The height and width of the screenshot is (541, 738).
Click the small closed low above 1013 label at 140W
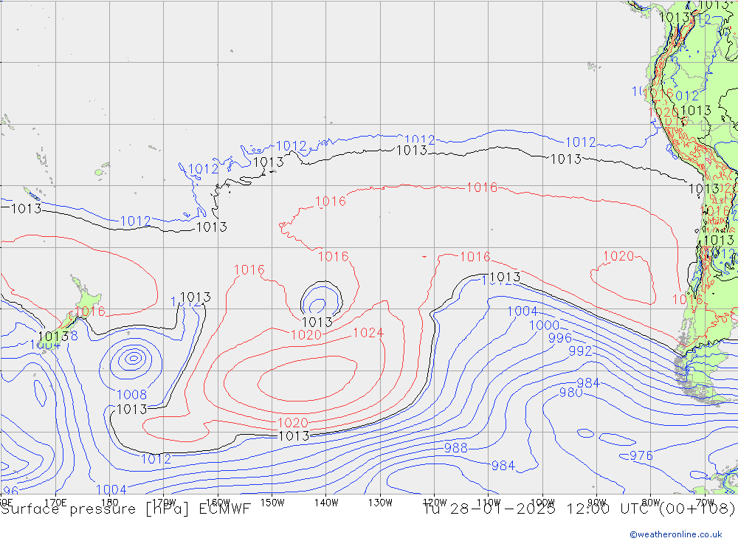[x=319, y=303]
